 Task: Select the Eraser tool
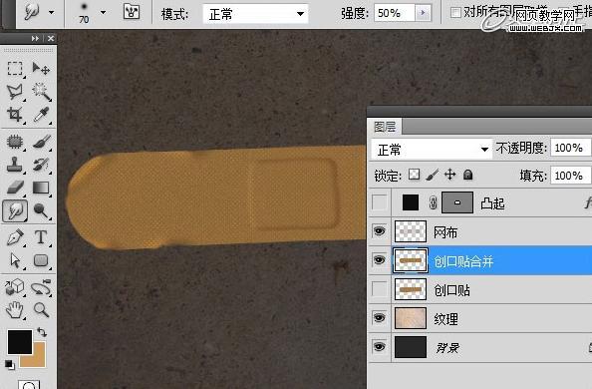tap(15, 188)
